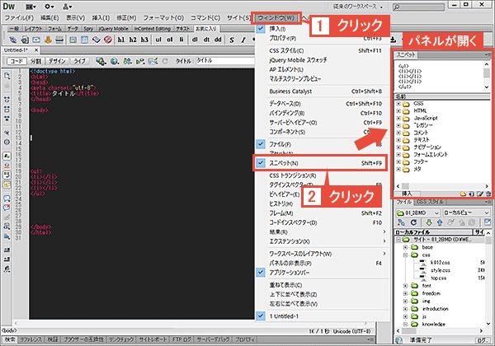Expand the CSS snippets folder
The image size is (495, 346).
pyautogui.click(x=398, y=103)
